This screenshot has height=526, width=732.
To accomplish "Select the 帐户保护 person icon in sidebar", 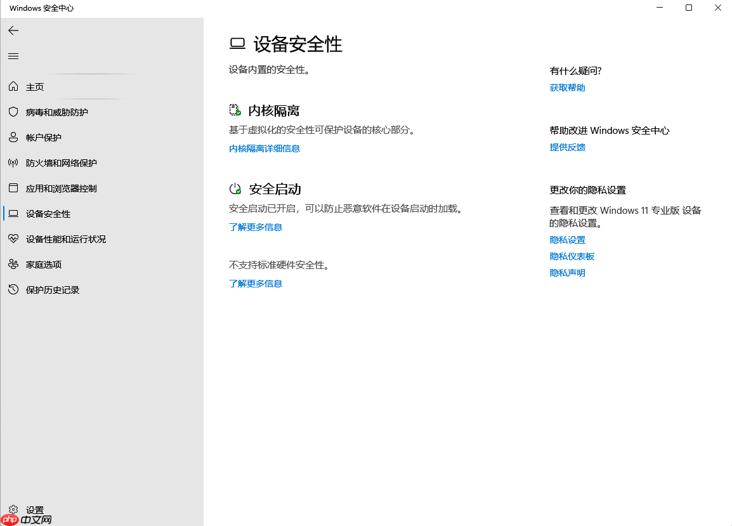I will coord(13,137).
